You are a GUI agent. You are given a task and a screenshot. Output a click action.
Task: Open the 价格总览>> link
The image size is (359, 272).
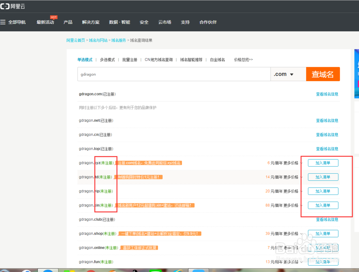click(243, 60)
